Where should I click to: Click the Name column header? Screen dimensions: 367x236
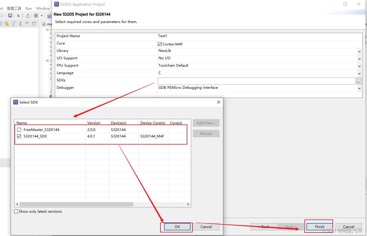point(50,123)
